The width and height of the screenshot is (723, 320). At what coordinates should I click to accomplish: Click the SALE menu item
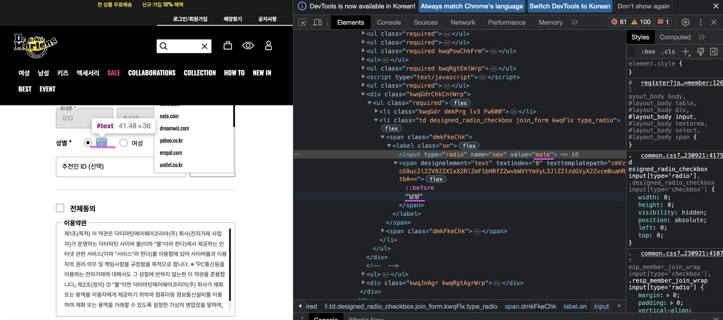click(114, 73)
